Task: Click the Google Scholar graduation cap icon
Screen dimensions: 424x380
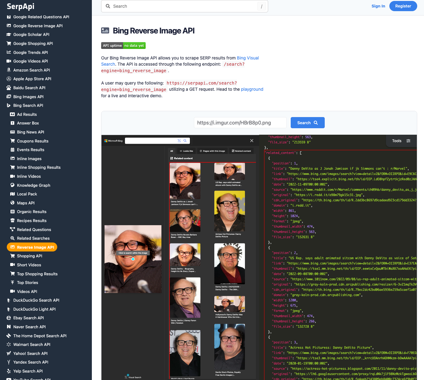Action: click(9, 35)
